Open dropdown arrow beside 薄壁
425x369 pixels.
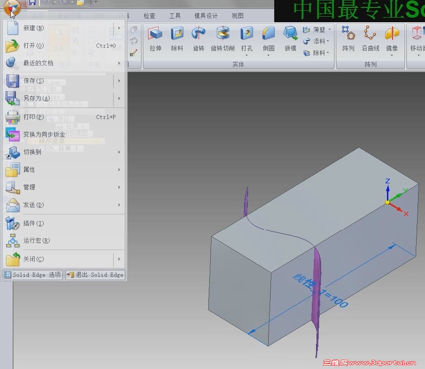pyautogui.click(x=329, y=30)
